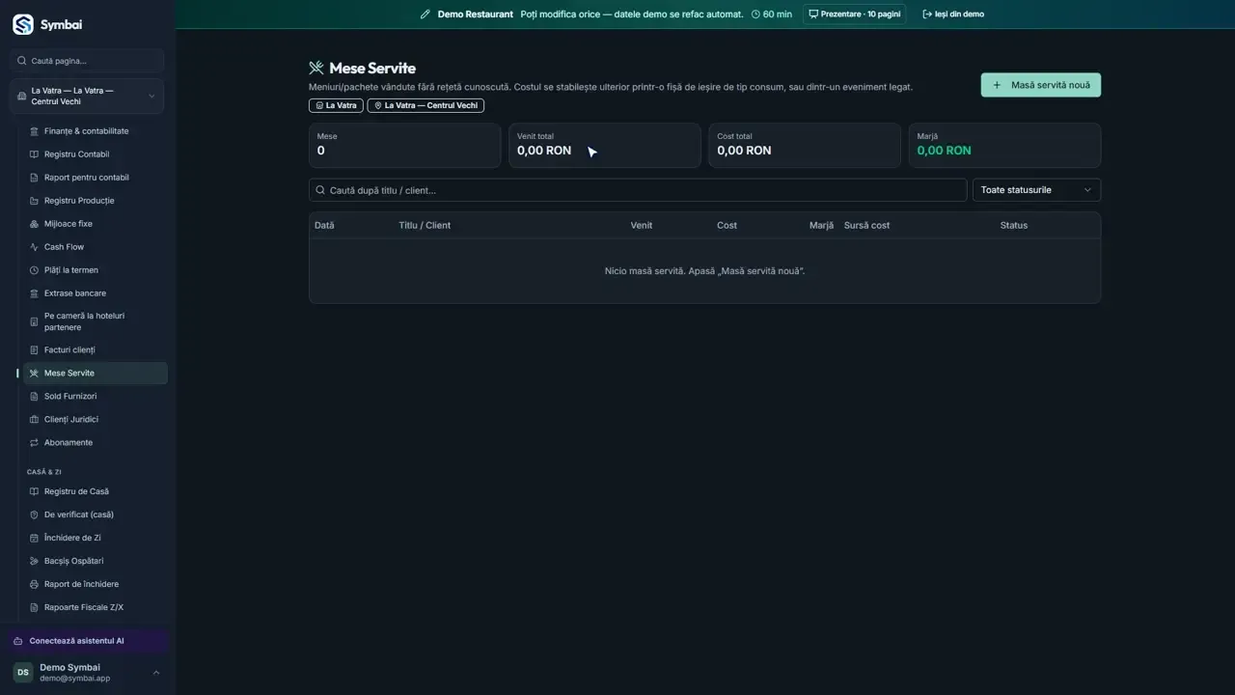Click the Extrase bancare bank icon
1235x695 pixels.
[34, 293]
